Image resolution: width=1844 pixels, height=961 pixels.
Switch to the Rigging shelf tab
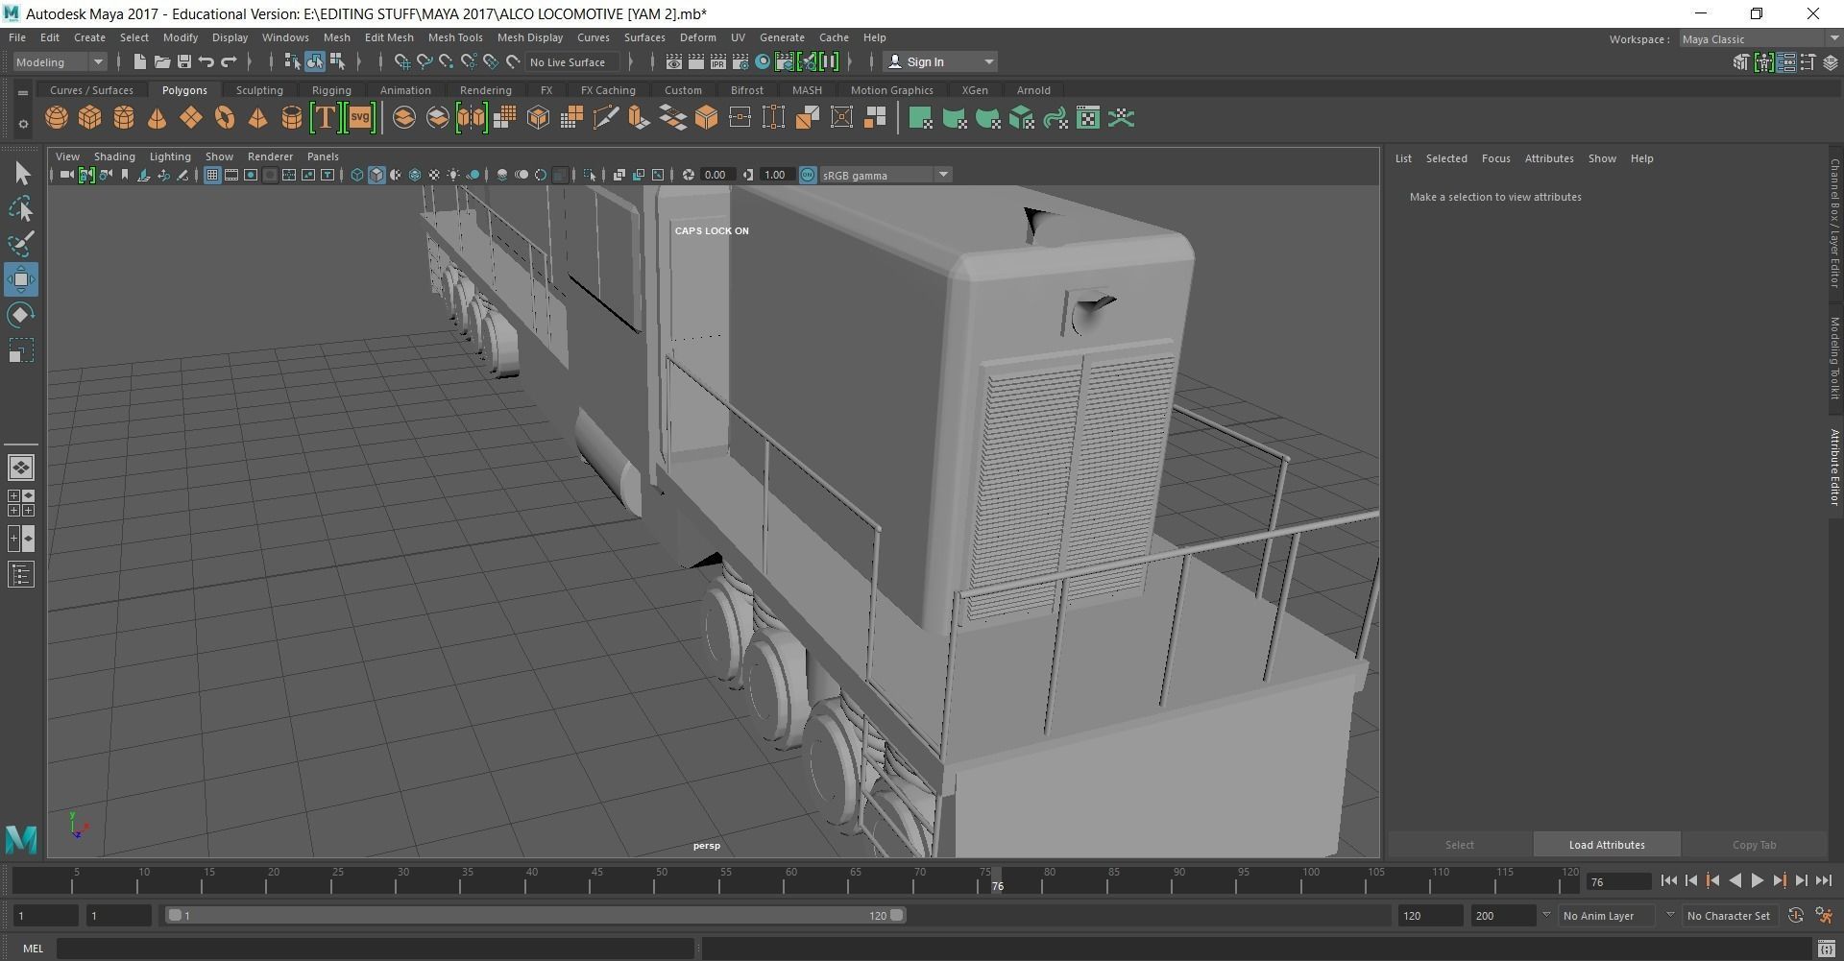click(331, 90)
